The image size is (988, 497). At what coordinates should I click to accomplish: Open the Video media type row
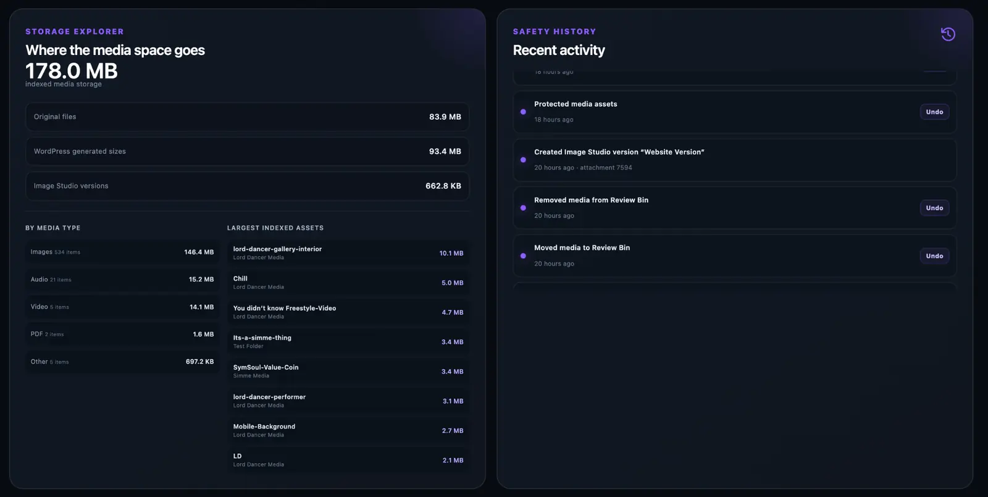[122, 307]
